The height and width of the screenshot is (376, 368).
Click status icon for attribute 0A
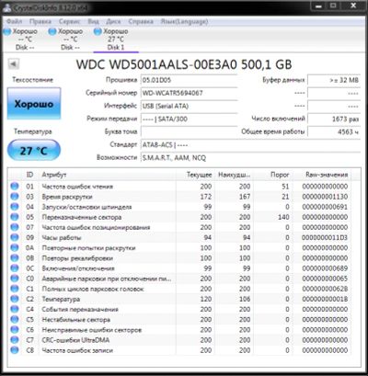point(15,247)
